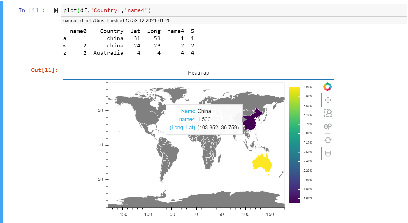Image resolution: width=408 pixels, height=223 pixels.
Task: Click the 'Name:' label in the tooltip
Action: pyautogui.click(x=189, y=111)
